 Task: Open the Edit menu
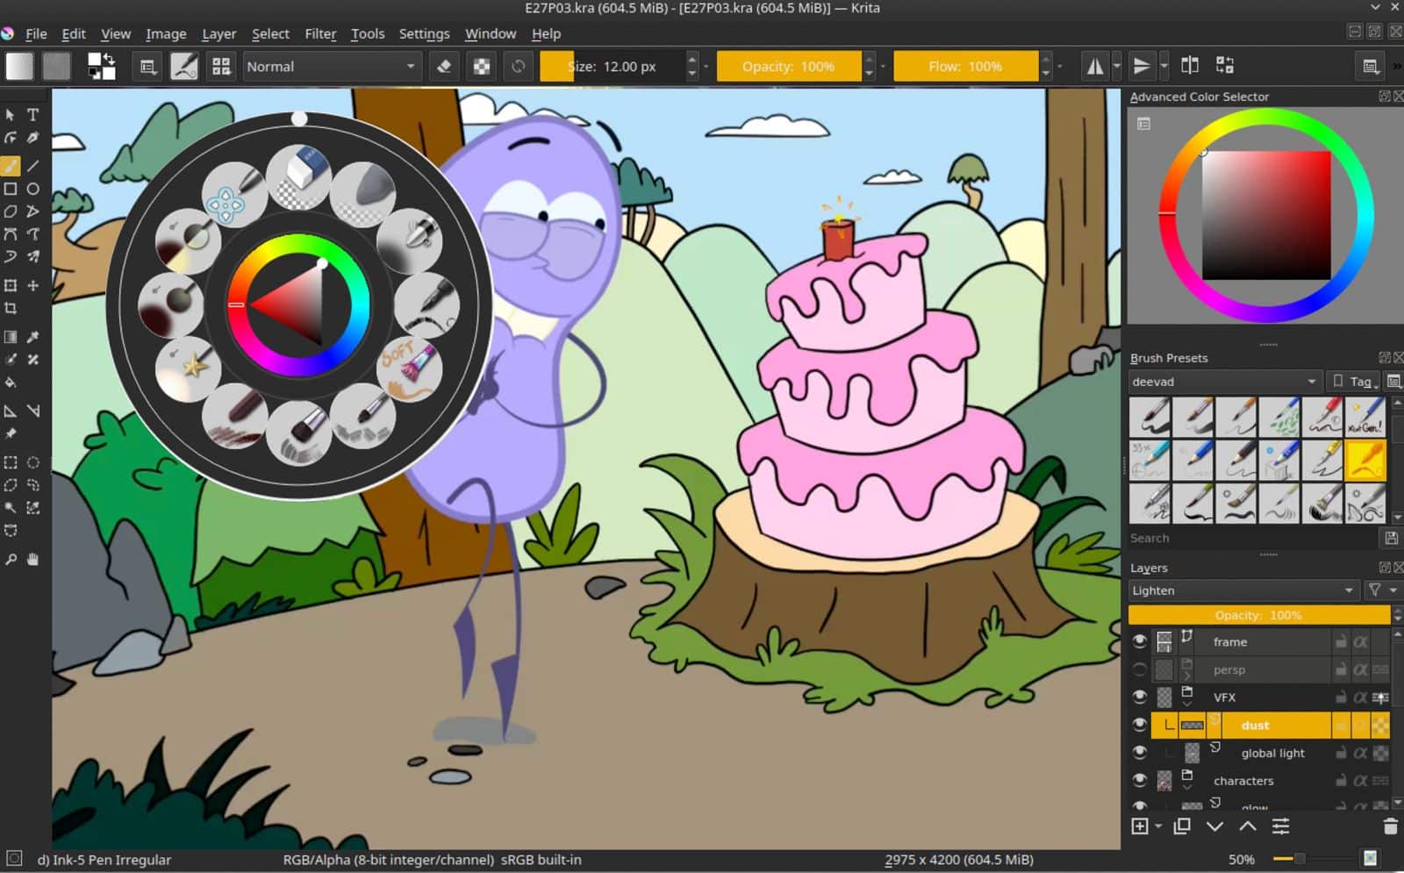(x=74, y=33)
